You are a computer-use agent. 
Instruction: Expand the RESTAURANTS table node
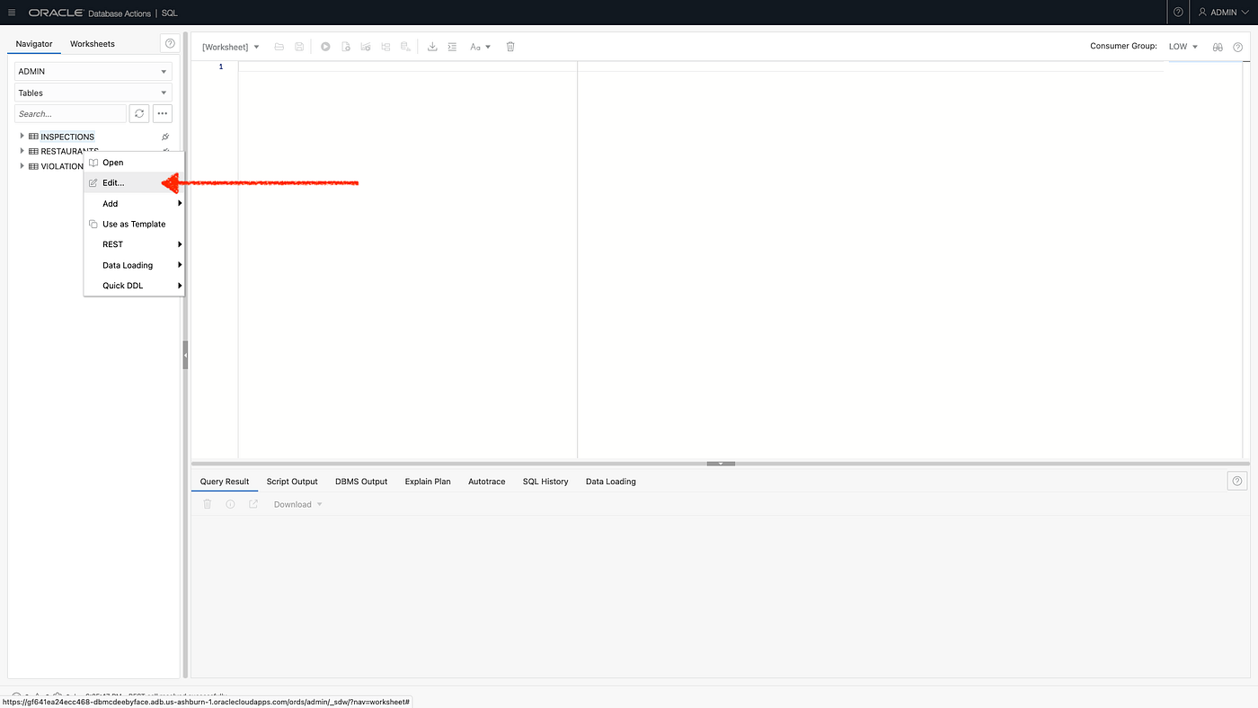tap(22, 151)
